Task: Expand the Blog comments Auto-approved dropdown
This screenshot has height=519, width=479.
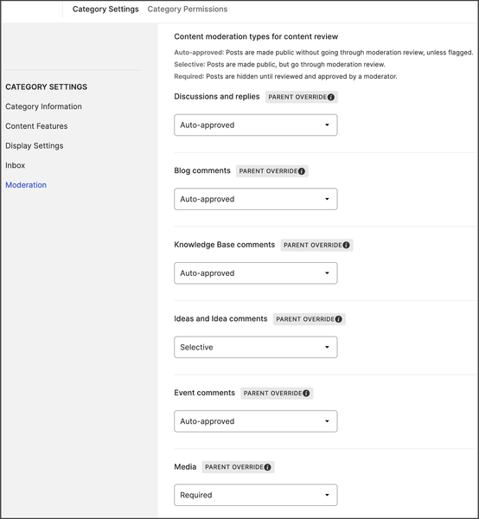Action: pos(256,199)
